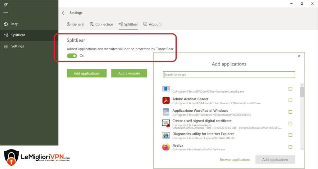Open the General settings tab

click(x=75, y=24)
